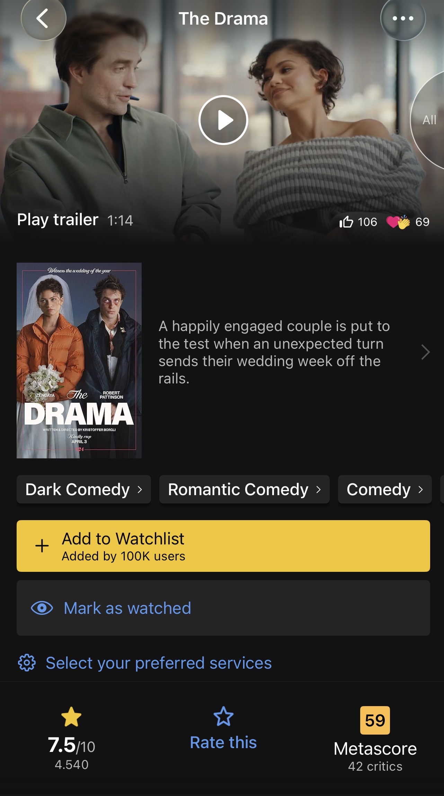Mark The Drama as watched
Screen dimensions: 444x796
pos(223,608)
